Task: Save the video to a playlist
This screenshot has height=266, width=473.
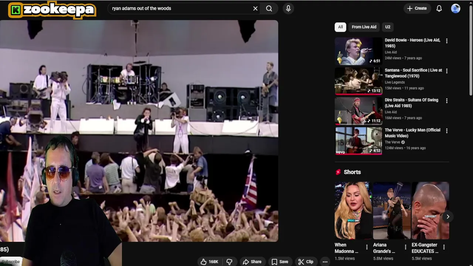Action: point(280,262)
